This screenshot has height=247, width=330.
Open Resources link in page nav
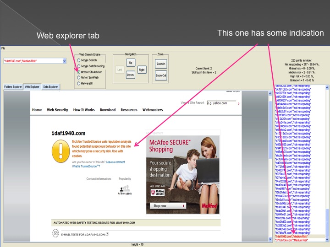coord(129,110)
